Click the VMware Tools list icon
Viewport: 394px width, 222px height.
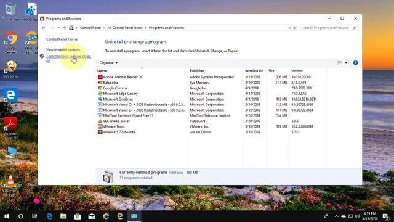(100, 126)
